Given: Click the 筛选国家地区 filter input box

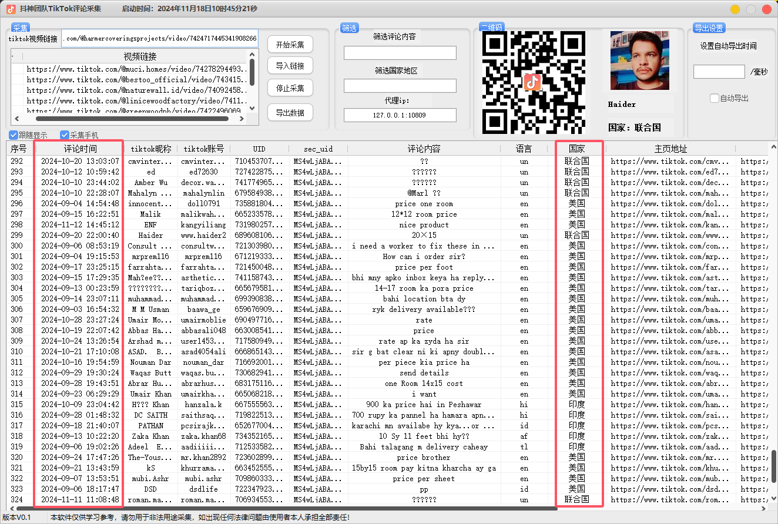Looking at the screenshot, I should tap(400, 86).
